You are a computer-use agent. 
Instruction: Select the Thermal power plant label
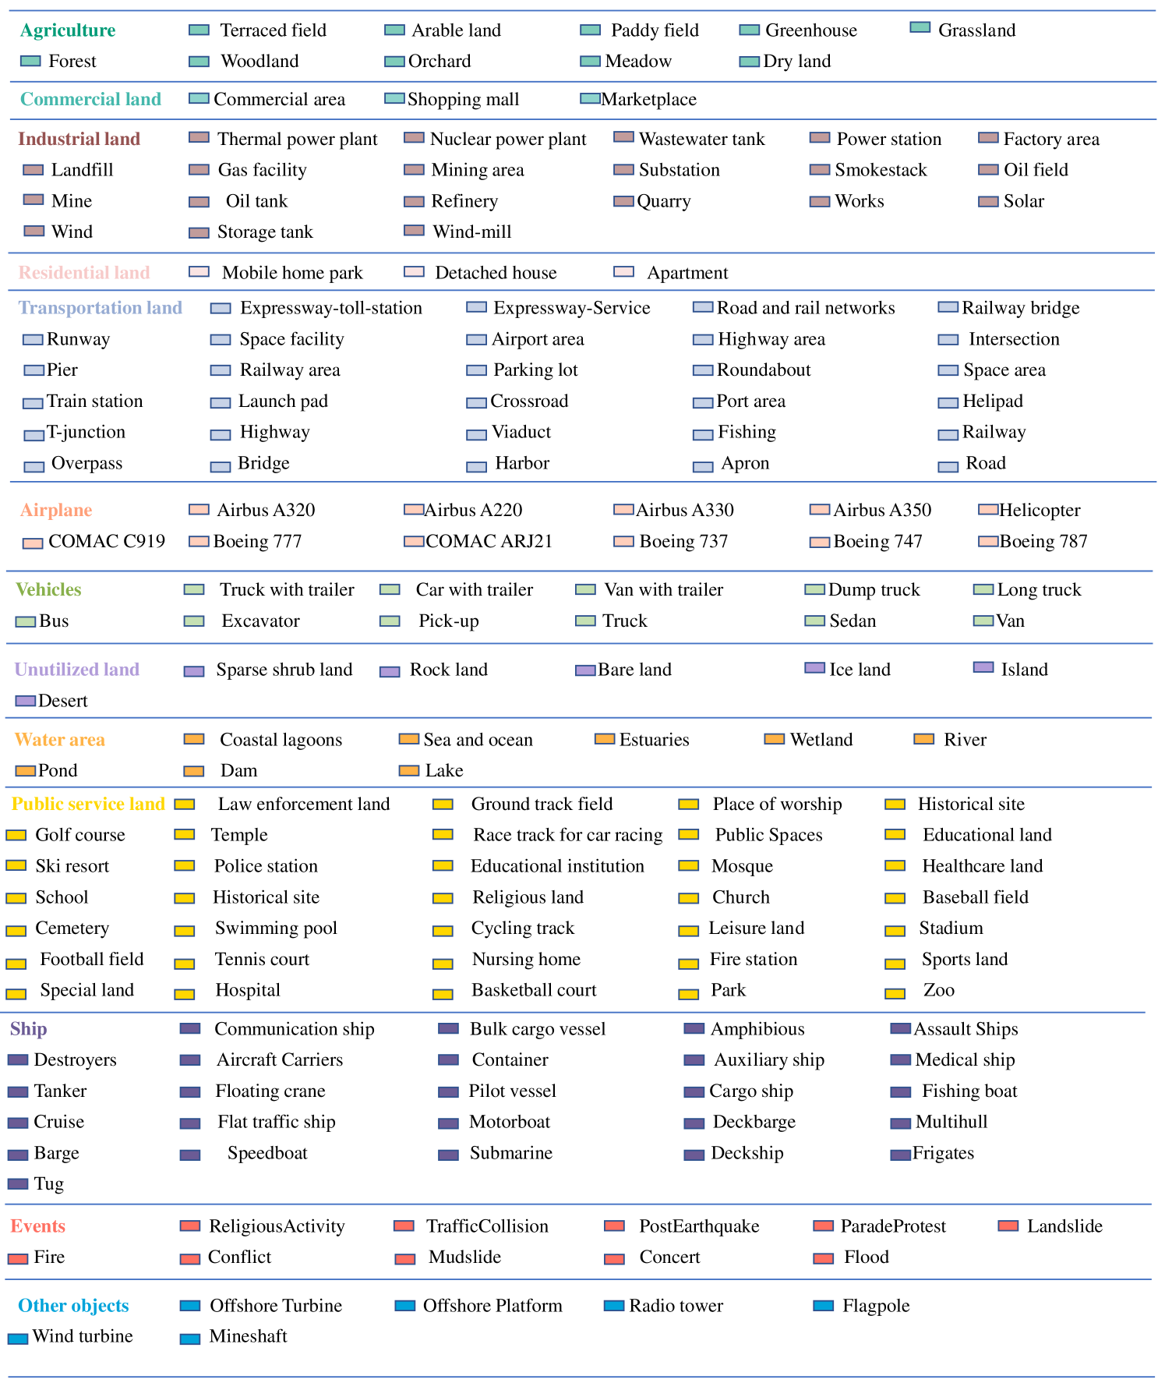pos(297,139)
